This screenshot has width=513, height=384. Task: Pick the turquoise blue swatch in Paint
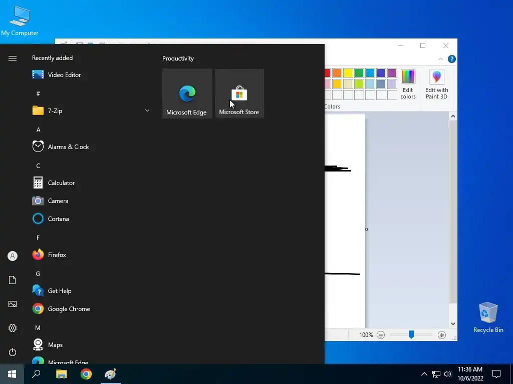[370, 73]
